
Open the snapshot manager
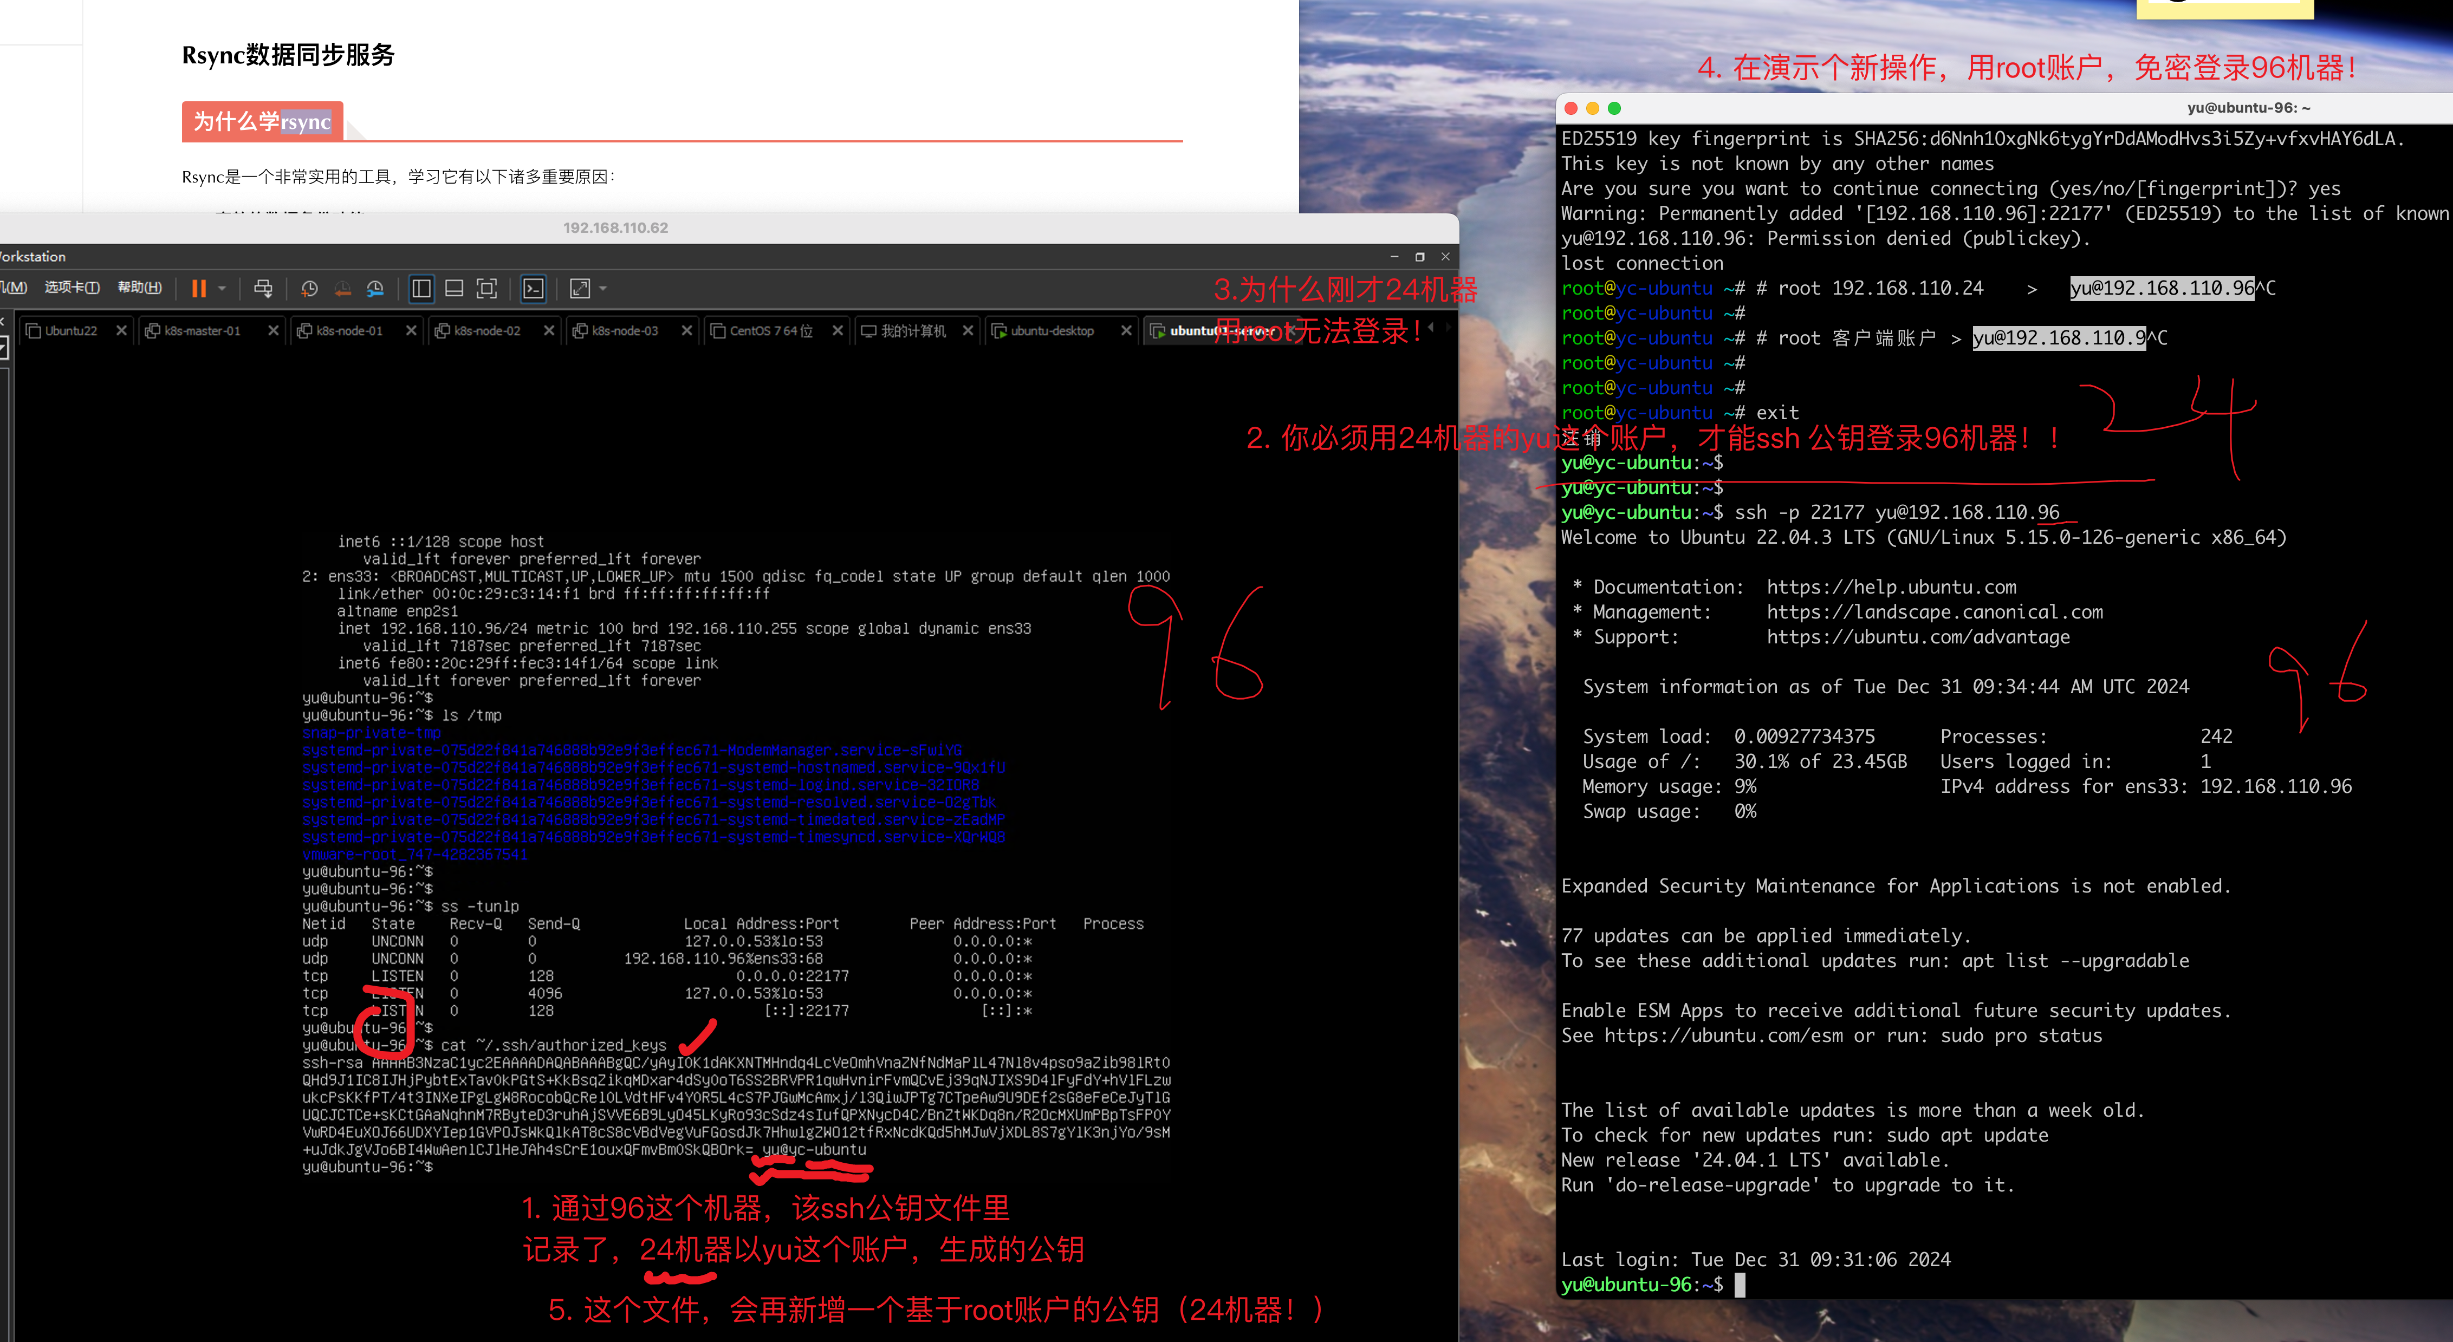coord(375,289)
